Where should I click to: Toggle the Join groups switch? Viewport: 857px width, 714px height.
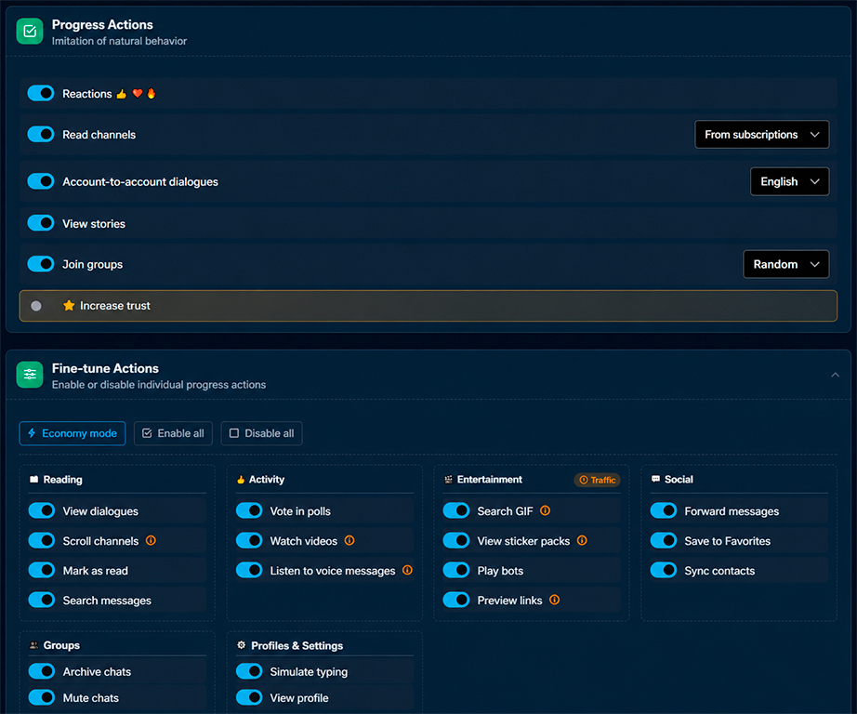41,264
